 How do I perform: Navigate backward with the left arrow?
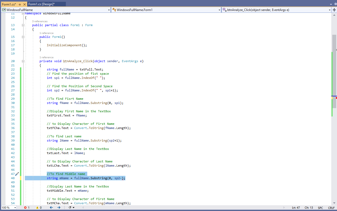tap(51, 208)
